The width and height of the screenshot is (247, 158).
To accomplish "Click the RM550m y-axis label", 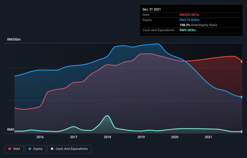I will click(14, 39).
